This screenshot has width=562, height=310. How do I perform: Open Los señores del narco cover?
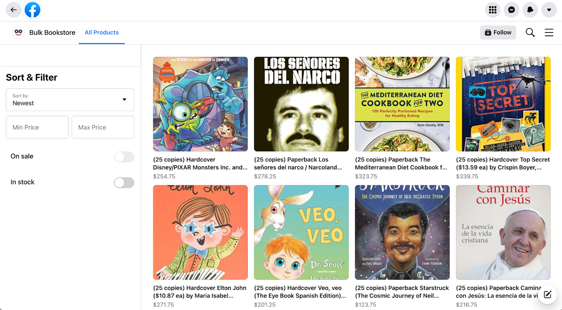[301, 104]
